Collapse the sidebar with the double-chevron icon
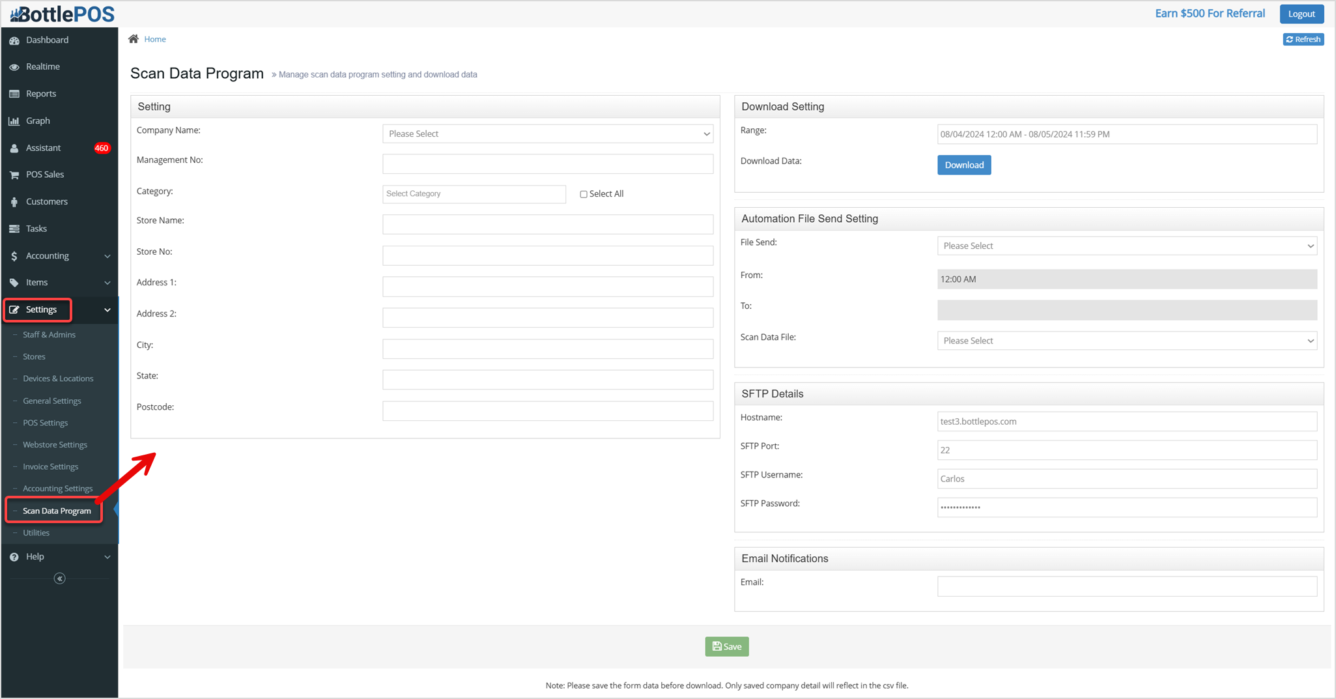 [59, 578]
